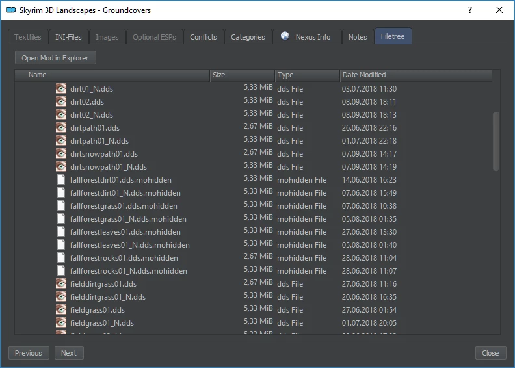Open the Conflicts tab
This screenshot has height=368, width=515.
pyautogui.click(x=204, y=37)
